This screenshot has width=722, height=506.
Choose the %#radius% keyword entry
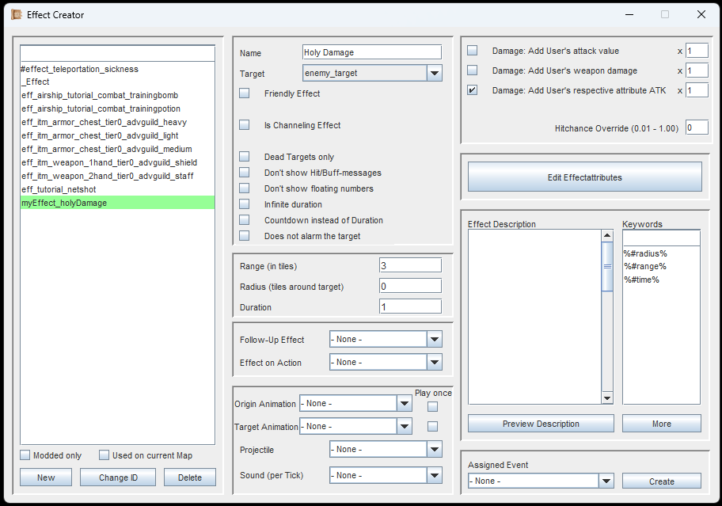(645, 253)
